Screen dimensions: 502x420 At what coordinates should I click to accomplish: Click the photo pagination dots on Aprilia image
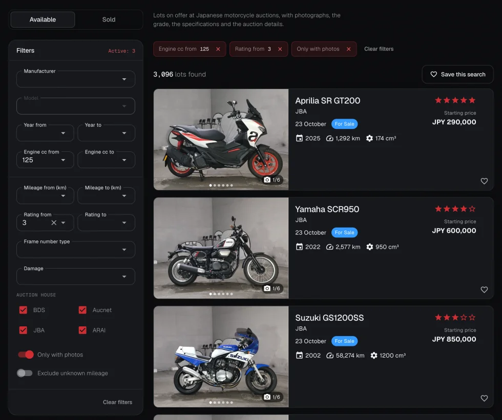(221, 185)
